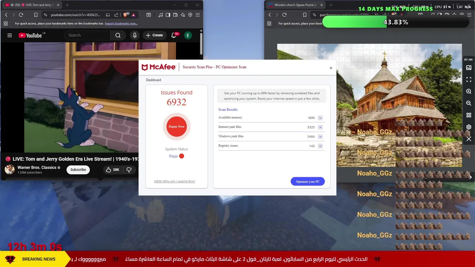The height and width of the screenshot is (267, 475).
Task: Toggle the browser sidebar panel icon
Action: pos(168,15)
